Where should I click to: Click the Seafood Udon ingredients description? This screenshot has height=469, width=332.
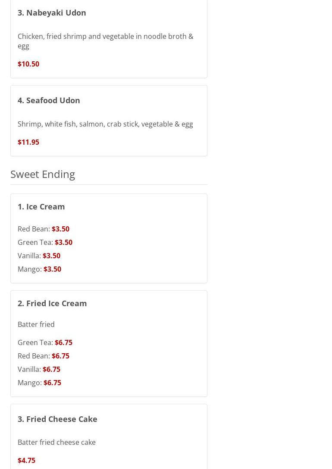105,124
